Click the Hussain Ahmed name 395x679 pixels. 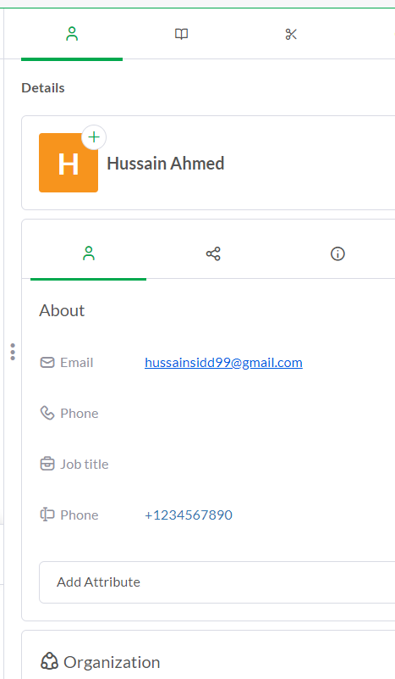[166, 164]
